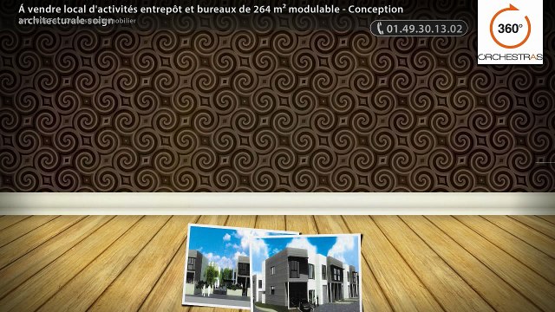Click the 360° Orchestra logo
The image size is (555, 312).
[x=510, y=32]
